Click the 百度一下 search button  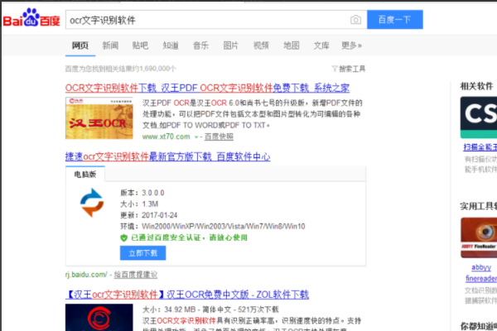coord(395,20)
